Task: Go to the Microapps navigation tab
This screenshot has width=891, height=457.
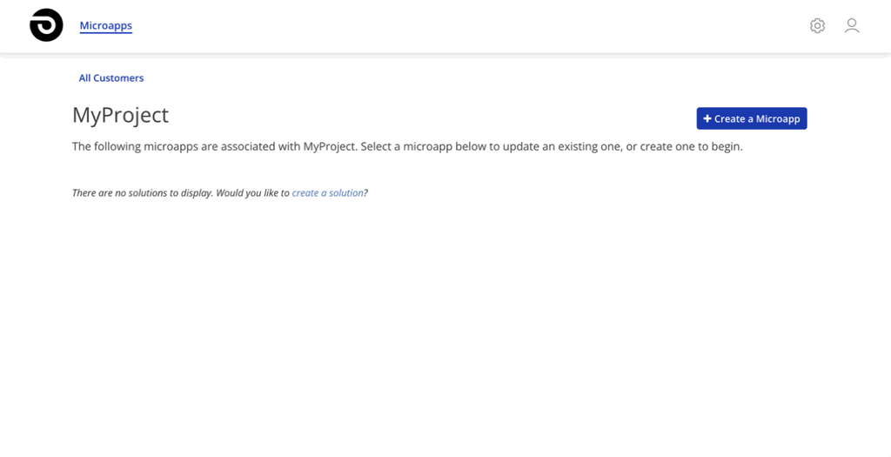Action: [105, 25]
